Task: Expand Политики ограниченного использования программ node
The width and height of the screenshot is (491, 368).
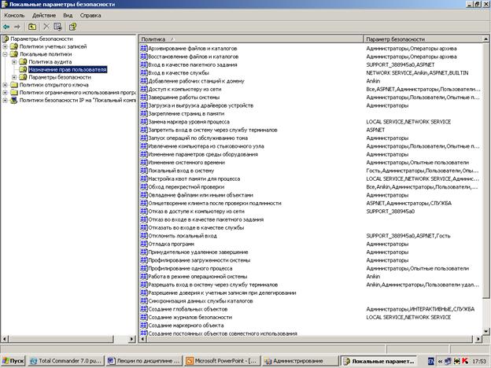Action: [5, 93]
